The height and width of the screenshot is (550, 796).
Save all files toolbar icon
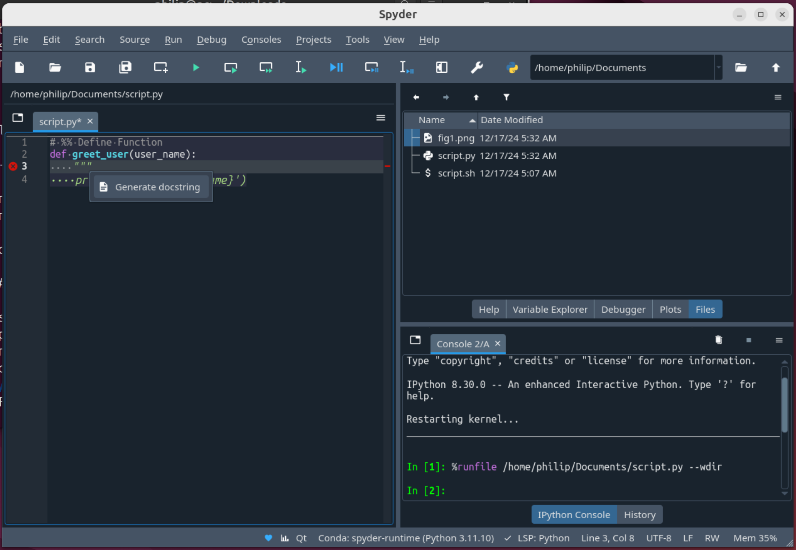click(125, 67)
